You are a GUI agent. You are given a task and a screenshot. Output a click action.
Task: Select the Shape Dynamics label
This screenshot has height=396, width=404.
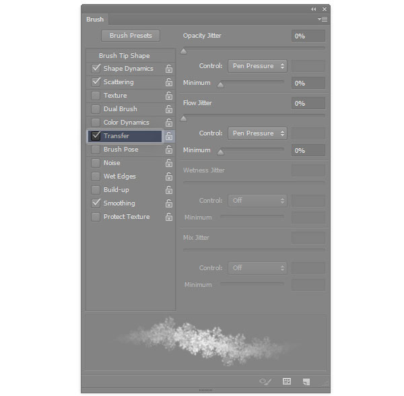pyautogui.click(x=129, y=69)
